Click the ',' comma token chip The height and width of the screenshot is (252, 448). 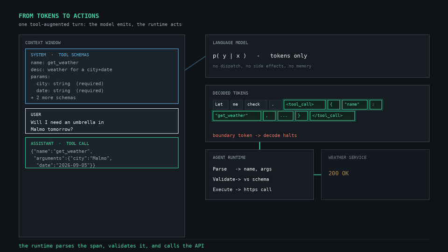pos(269,116)
